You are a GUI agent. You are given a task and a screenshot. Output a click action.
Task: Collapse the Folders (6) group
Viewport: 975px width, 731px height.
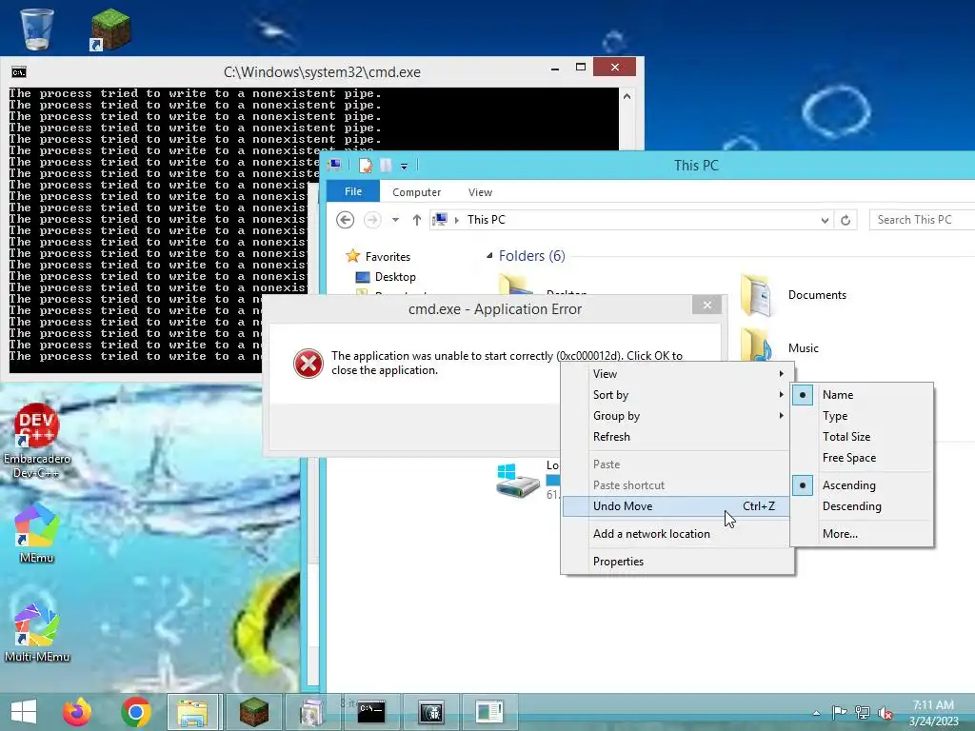pos(489,255)
